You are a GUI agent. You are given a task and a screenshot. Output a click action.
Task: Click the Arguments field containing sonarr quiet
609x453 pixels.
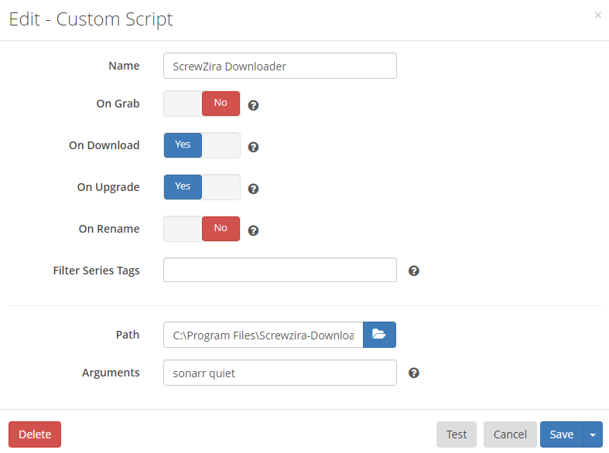click(280, 373)
